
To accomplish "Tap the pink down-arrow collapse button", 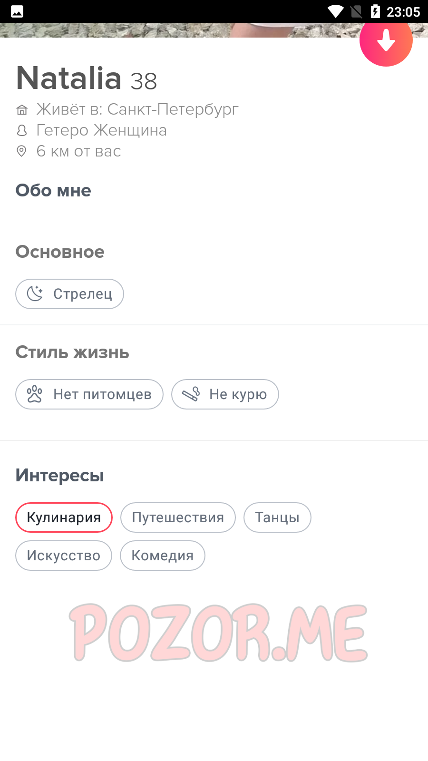I will [386, 40].
